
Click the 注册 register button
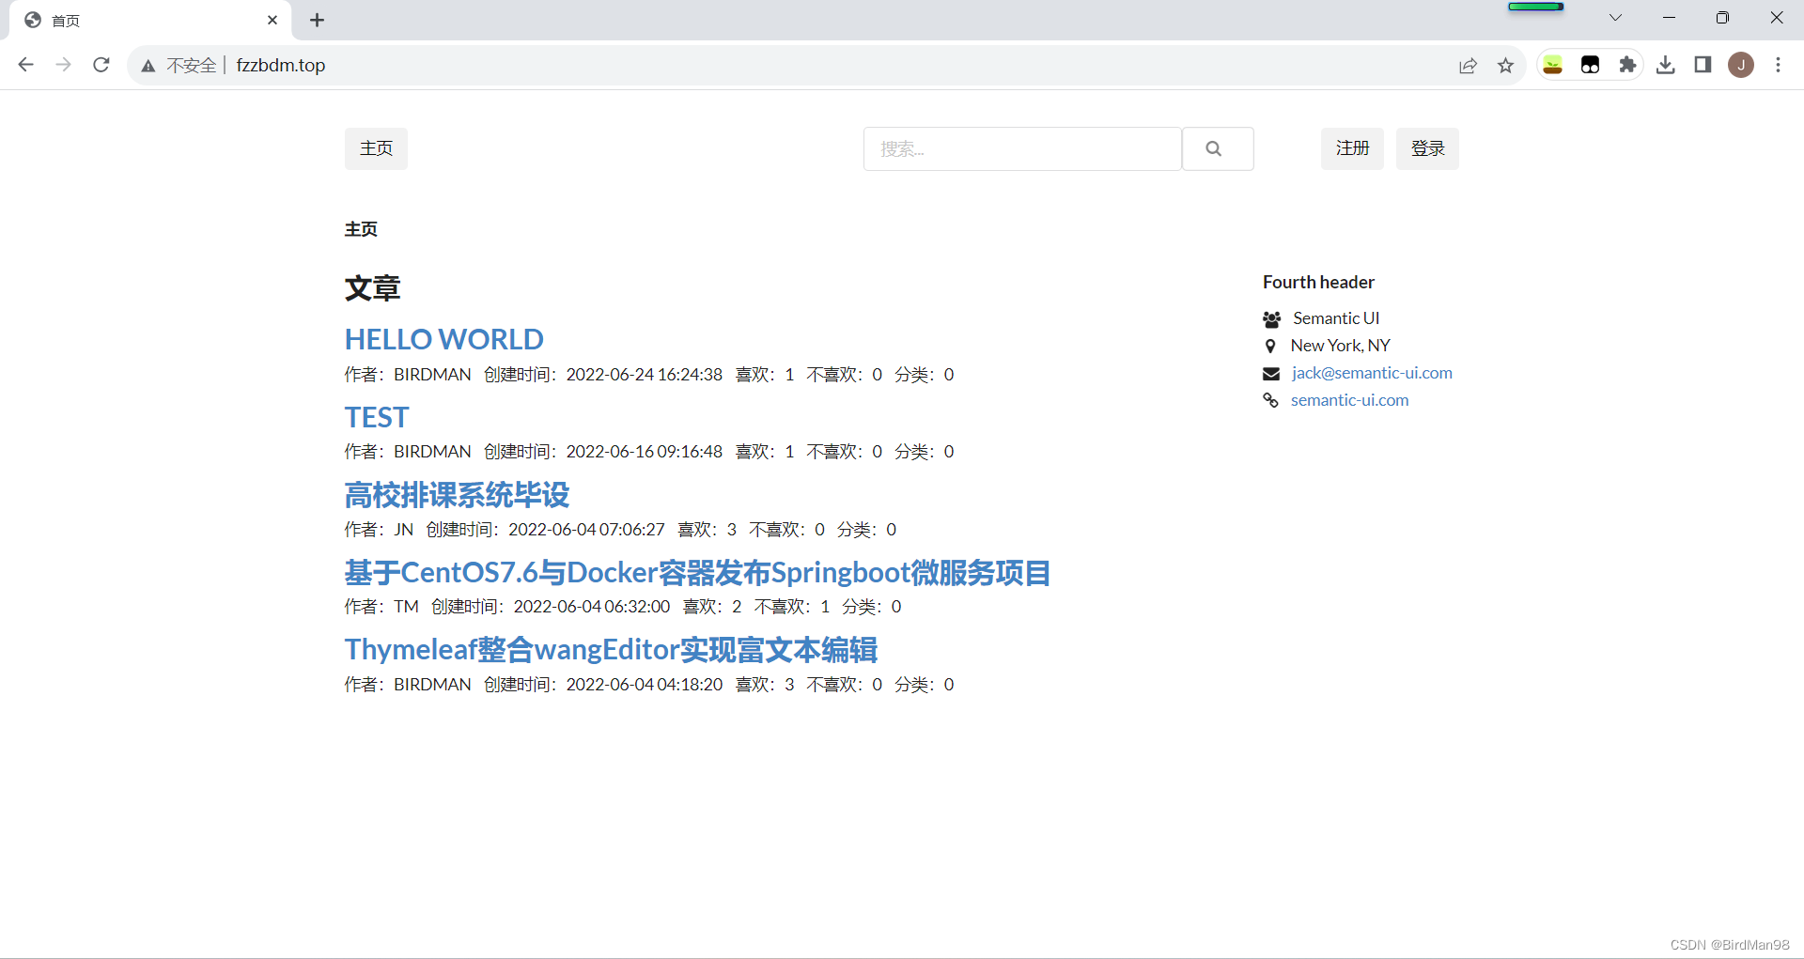pyautogui.click(x=1352, y=148)
